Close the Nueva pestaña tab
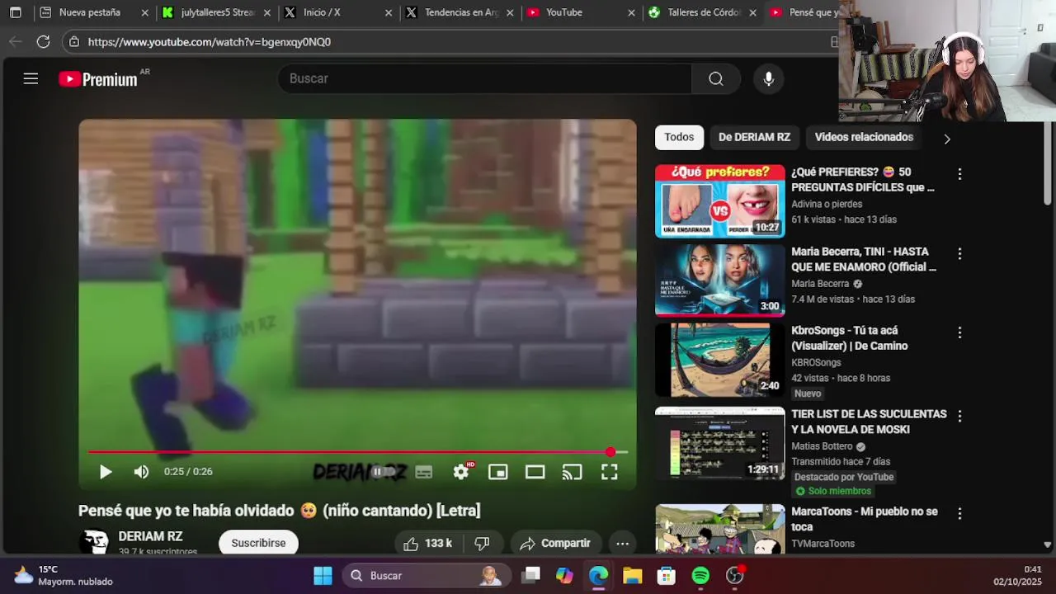 pyautogui.click(x=145, y=12)
